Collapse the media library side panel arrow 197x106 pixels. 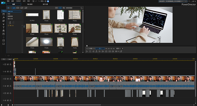24,26
